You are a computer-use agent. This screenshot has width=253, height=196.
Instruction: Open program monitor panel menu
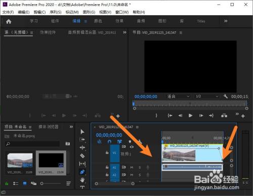click(x=181, y=32)
